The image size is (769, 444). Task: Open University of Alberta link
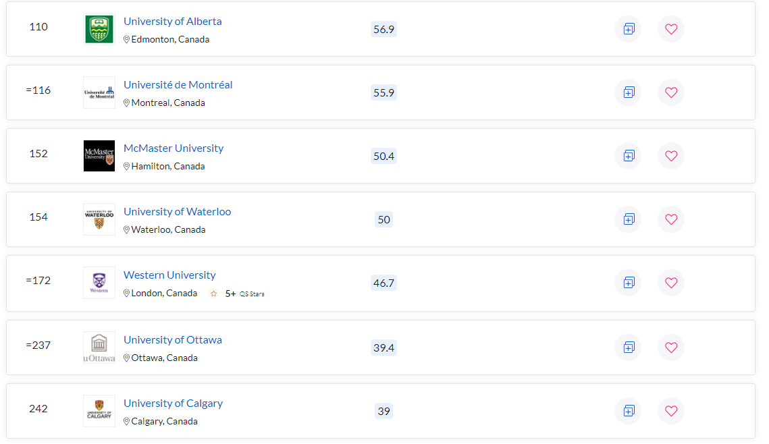tap(173, 22)
